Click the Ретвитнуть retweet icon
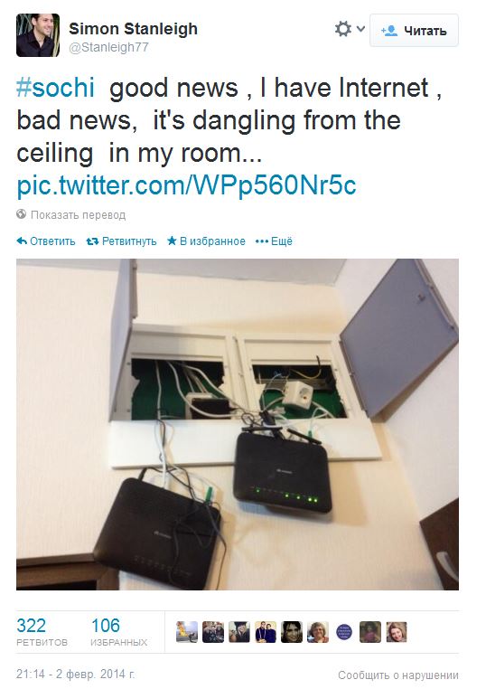The width and height of the screenshot is (486, 689). (x=92, y=241)
